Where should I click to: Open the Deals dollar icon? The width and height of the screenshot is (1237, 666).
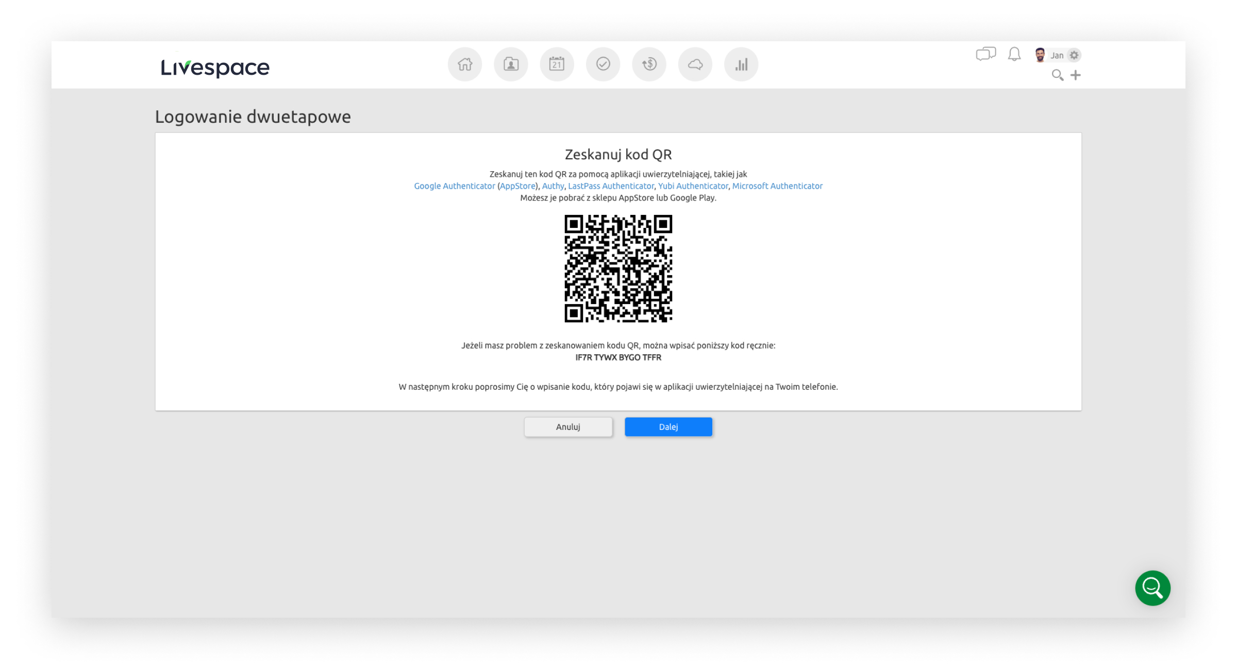click(x=649, y=64)
